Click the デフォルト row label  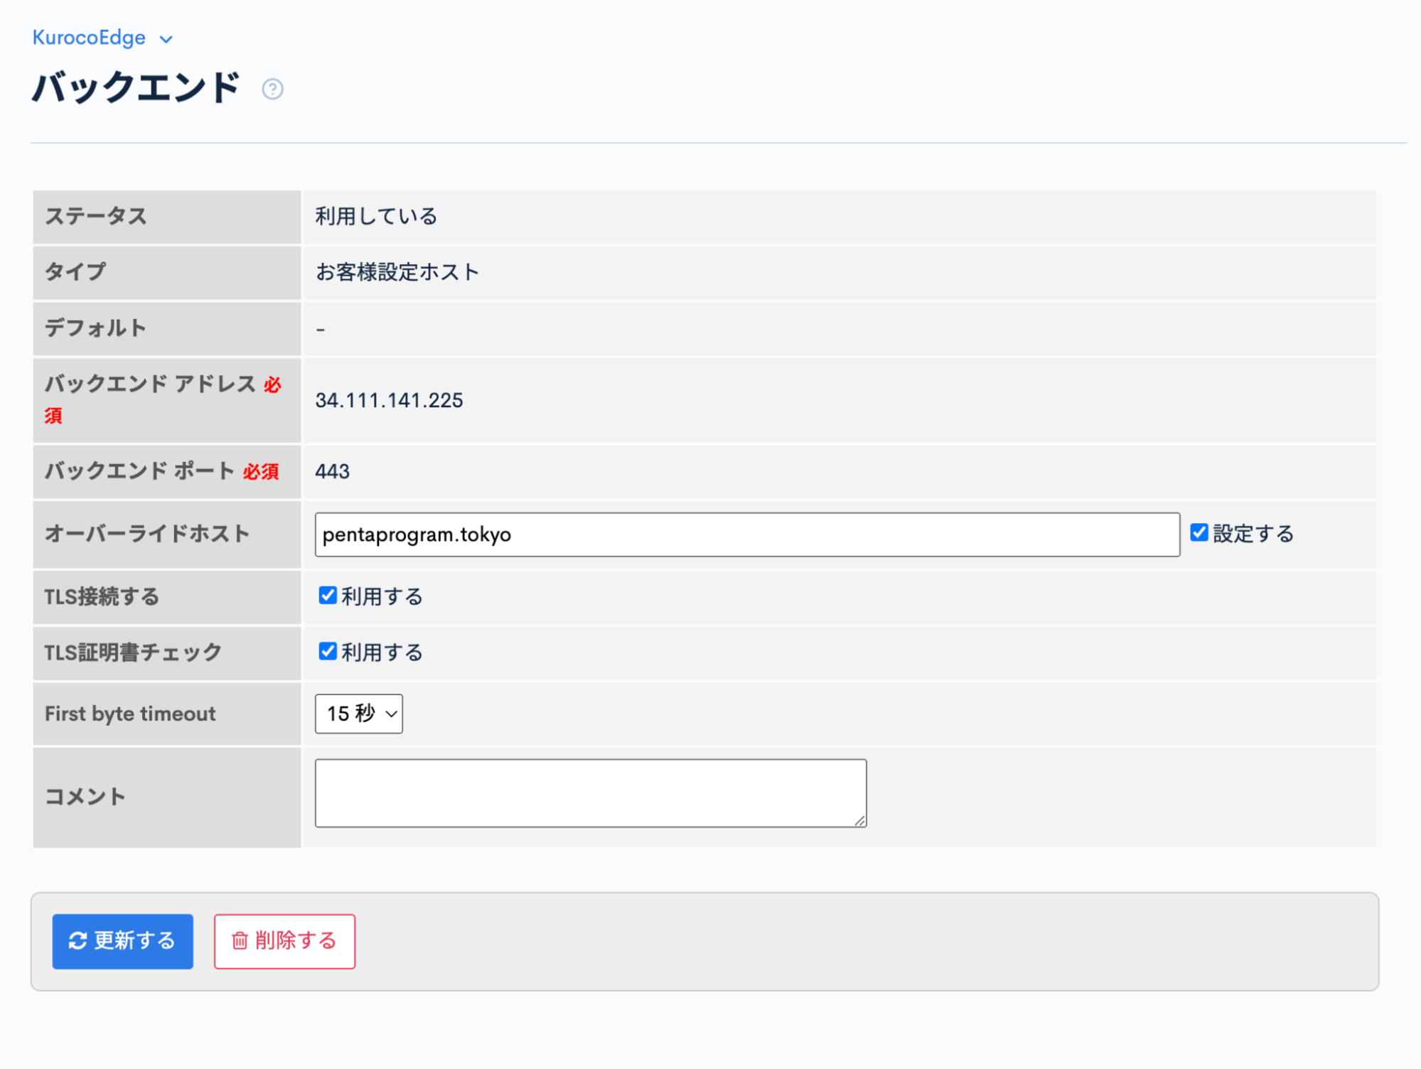click(x=95, y=328)
